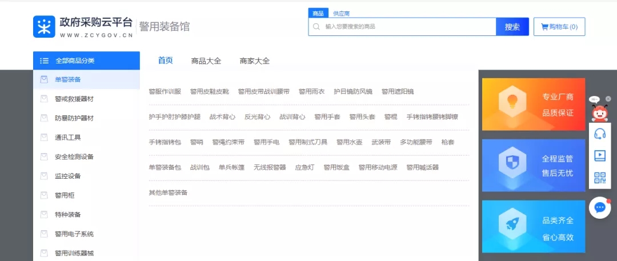Image resolution: width=617 pixels, height=261 pixels.
Task: Show the QR code icon
Action: pos(600,177)
